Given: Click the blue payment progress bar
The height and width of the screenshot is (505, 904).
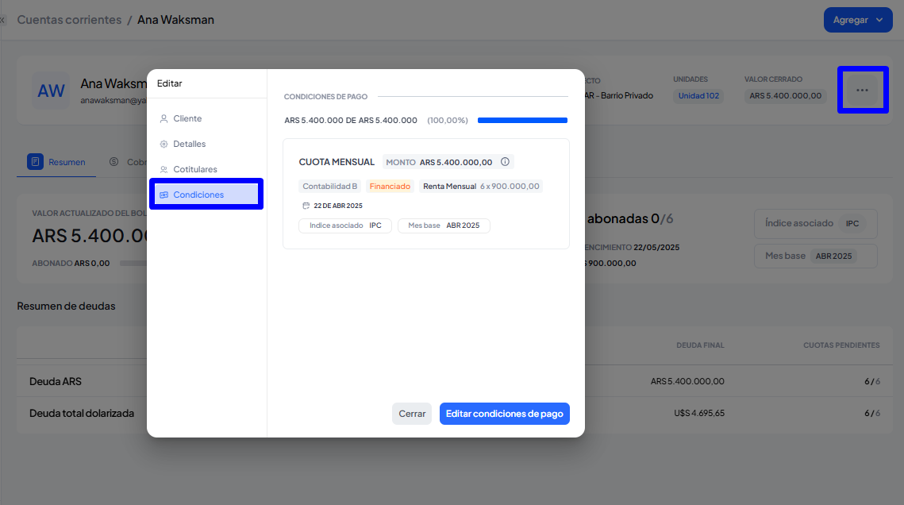Looking at the screenshot, I should point(522,121).
